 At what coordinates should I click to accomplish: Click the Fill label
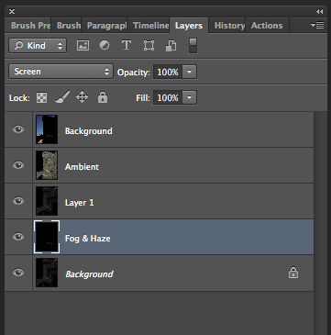pyautogui.click(x=143, y=98)
